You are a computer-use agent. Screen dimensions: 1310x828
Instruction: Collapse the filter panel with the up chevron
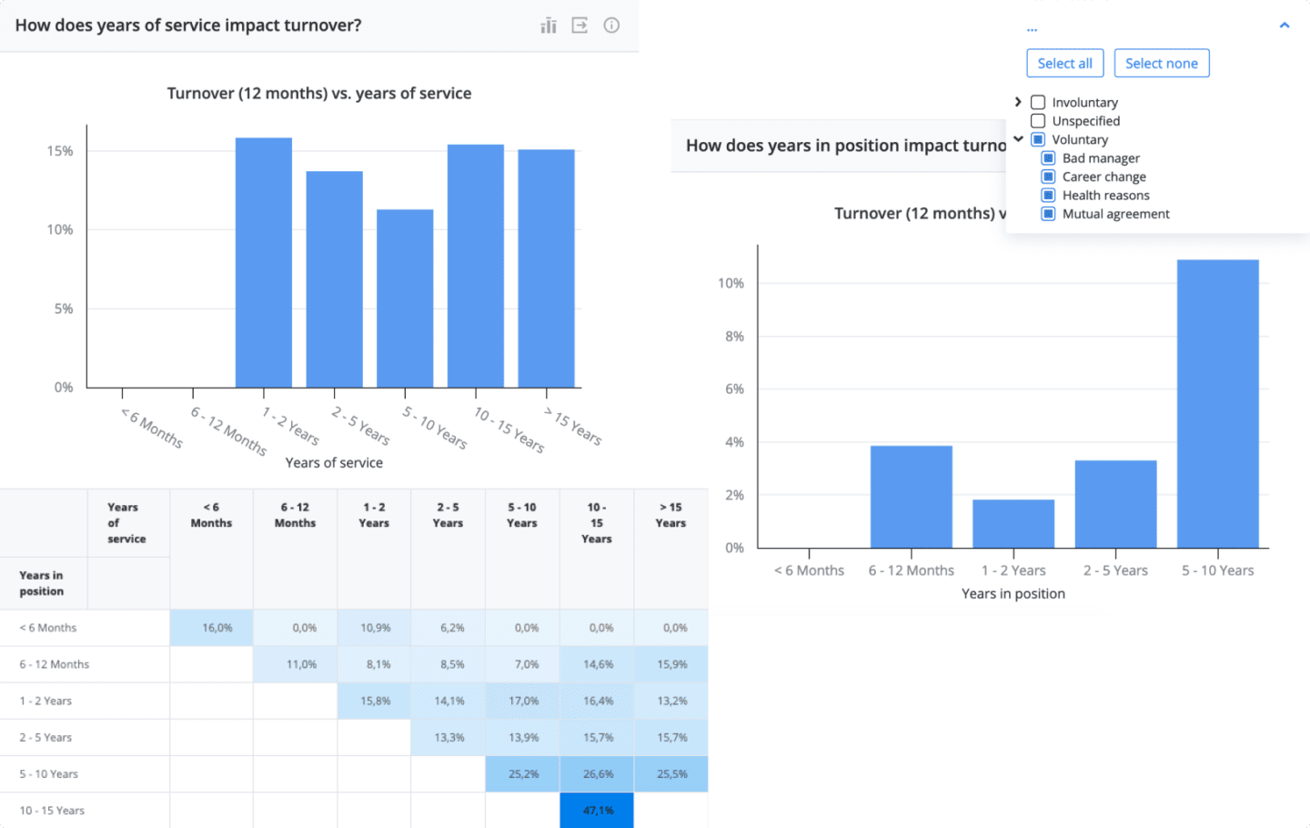[x=1284, y=25]
